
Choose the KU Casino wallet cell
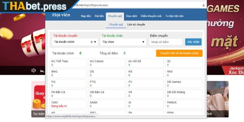(x=106, y=63)
